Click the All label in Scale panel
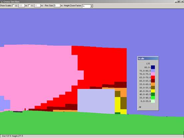Viewport: 184px width, 138px height. 140,107
